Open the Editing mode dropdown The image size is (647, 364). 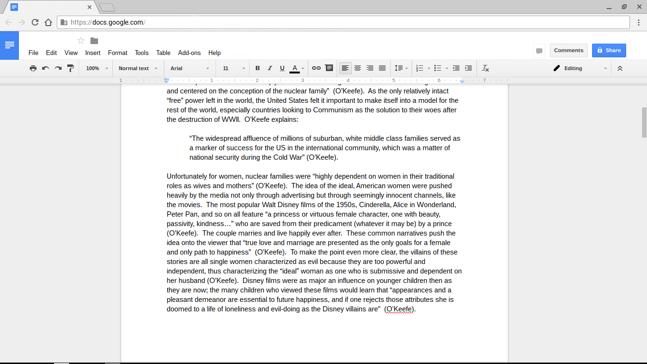(580, 68)
